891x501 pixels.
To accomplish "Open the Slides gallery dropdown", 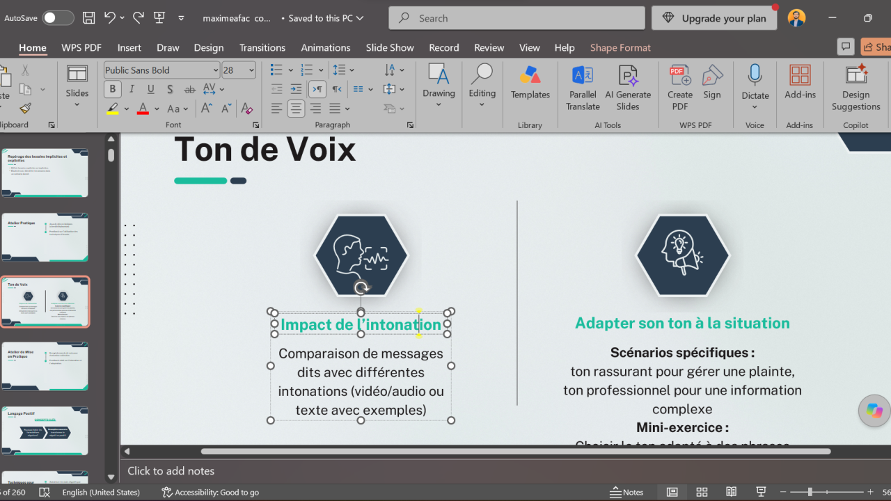I will [x=77, y=88].
